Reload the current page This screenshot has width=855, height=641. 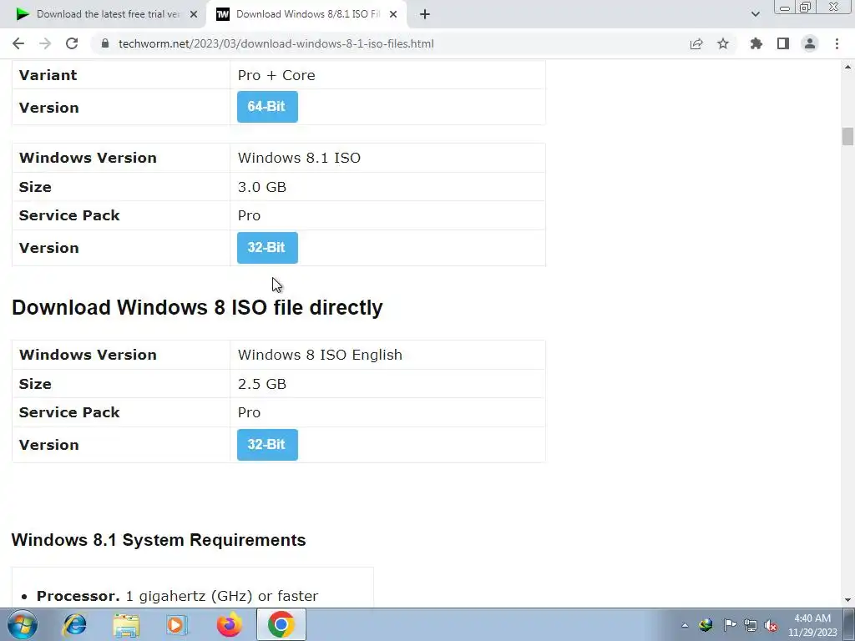click(72, 43)
